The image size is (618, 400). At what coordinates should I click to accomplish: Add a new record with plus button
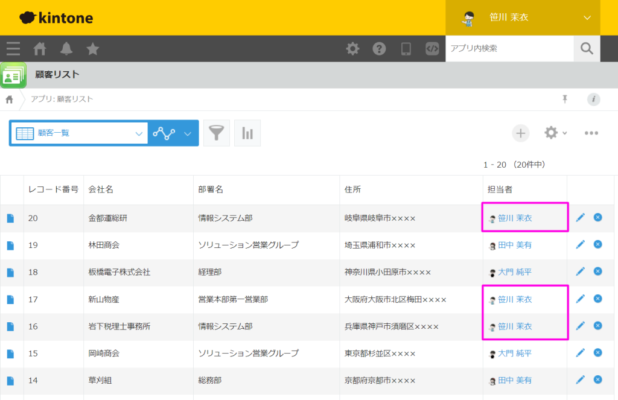coord(521,133)
